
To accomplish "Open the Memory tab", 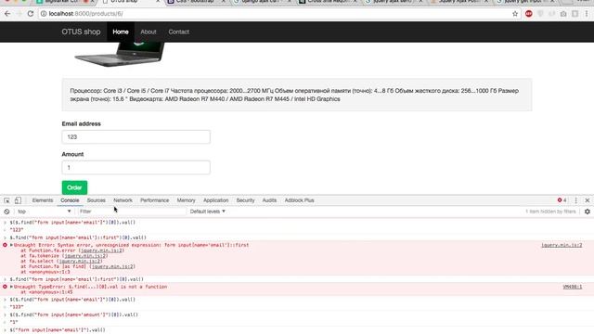I will (x=186, y=200).
